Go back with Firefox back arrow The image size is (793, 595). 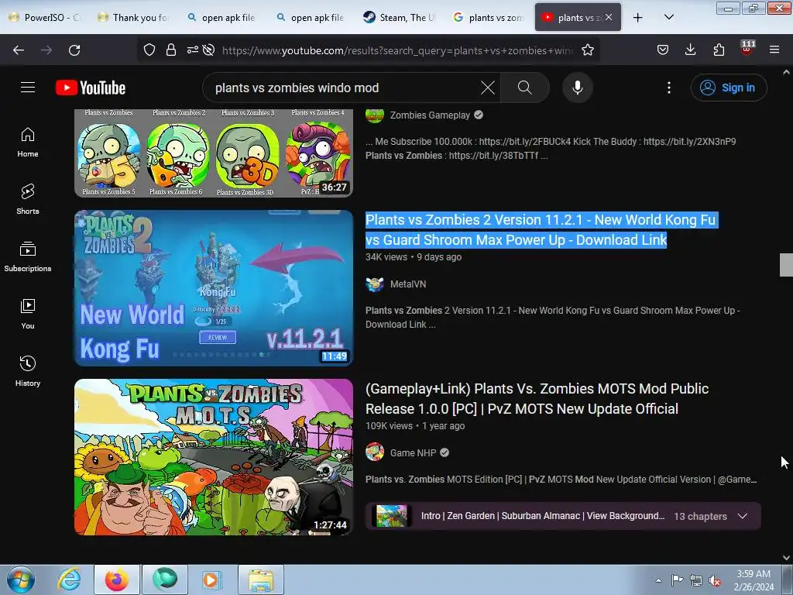[19, 50]
